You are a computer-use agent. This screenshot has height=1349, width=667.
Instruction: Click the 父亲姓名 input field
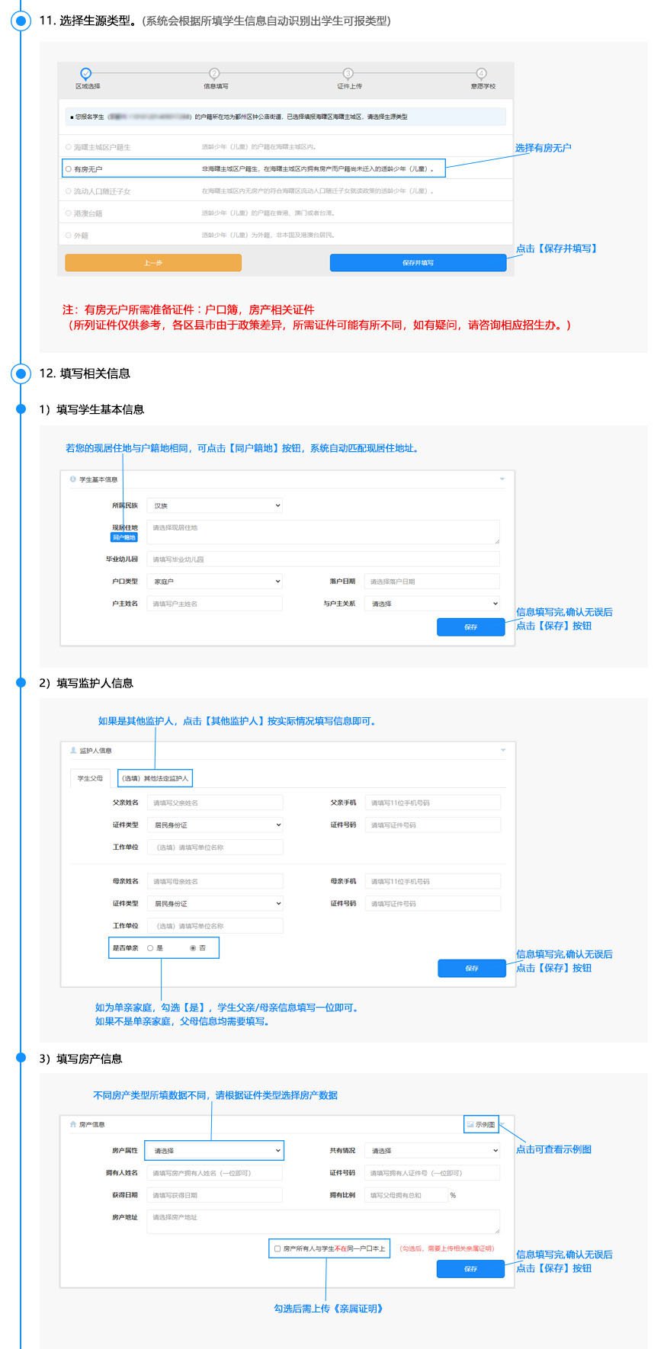point(215,803)
